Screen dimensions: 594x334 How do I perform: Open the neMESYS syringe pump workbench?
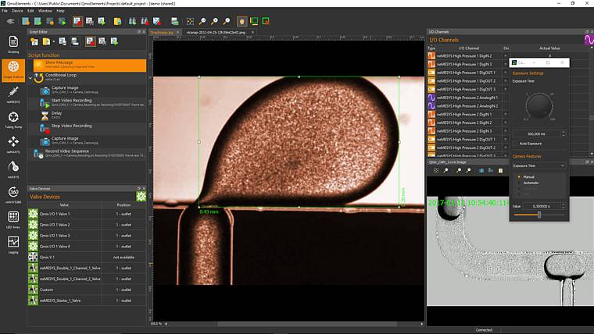pyautogui.click(x=13, y=94)
